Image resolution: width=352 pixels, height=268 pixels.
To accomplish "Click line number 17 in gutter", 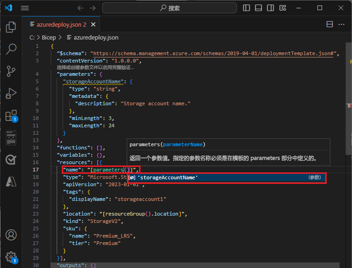I will coord(35,170).
